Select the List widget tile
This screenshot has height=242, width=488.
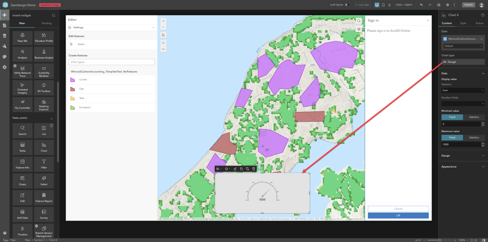click(x=44, y=131)
